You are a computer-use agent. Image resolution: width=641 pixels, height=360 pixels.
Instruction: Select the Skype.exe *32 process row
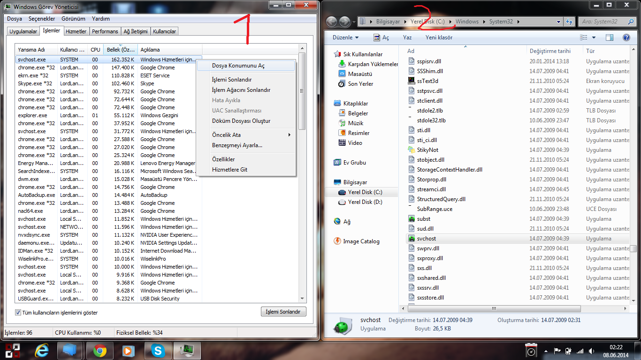[x=109, y=83]
